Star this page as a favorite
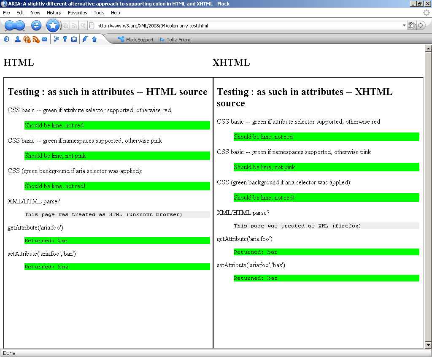 pos(53,26)
